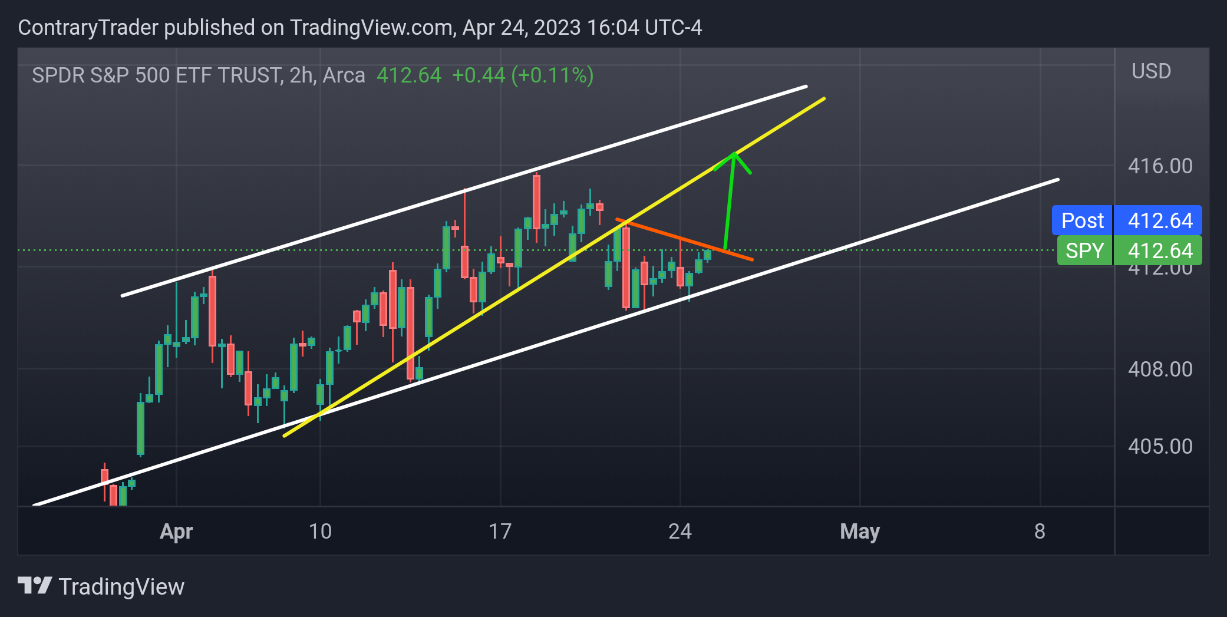Select the green arrow drawing
The height and width of the screenshot is (617, 1227).
pyautogui.click(x=730, y=200)
